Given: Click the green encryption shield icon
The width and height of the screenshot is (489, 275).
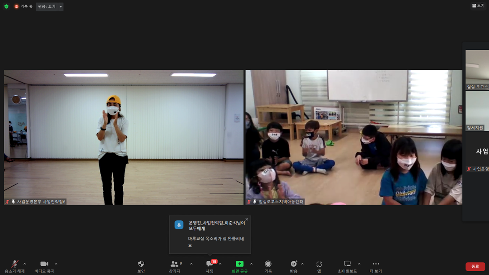Looking at the screenshot, I should click(x=6, y=7).
